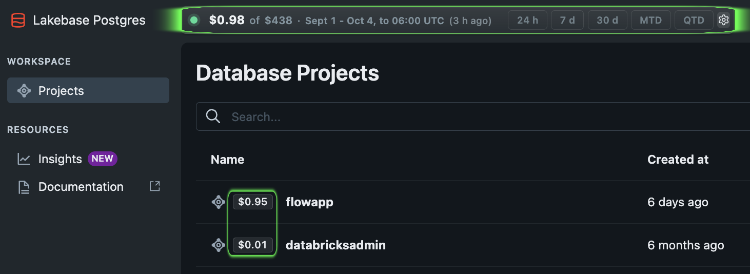Click the $0.98 total cost amount
The image size is (750, 274).
click(227, 21)
